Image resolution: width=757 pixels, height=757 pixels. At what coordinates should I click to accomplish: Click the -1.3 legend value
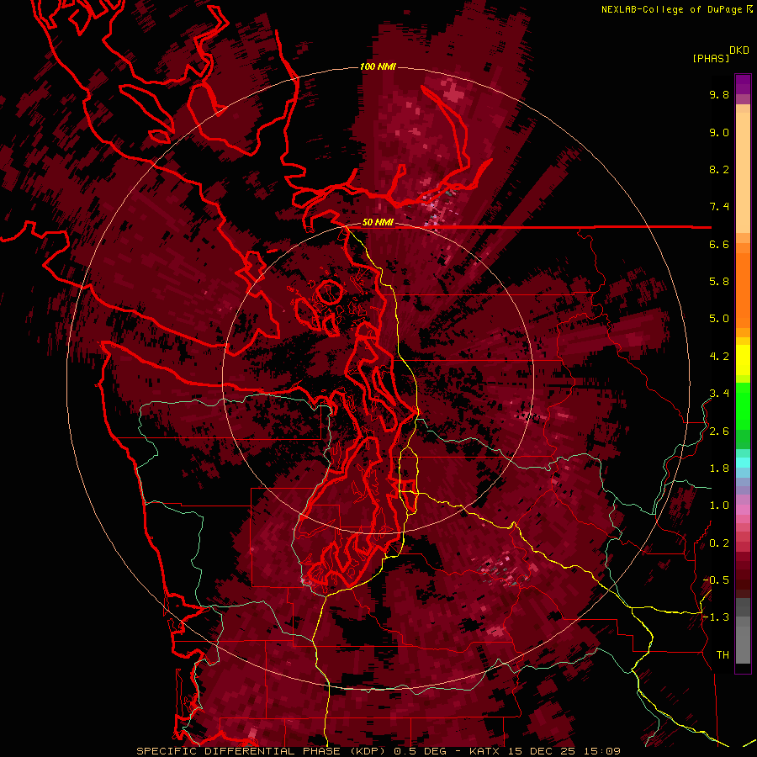pyautogui.click(x=716, y=617)
